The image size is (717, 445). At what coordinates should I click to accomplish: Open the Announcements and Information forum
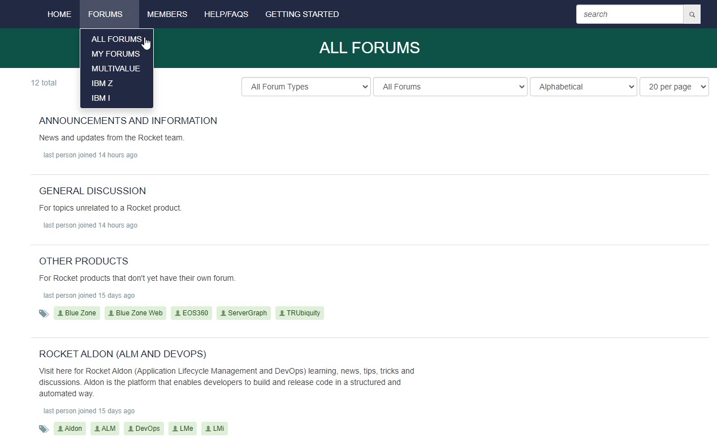pos(128,121)
